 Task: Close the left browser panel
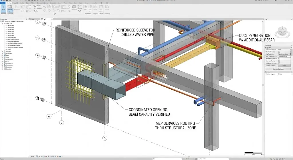click(x=27, y=19)
